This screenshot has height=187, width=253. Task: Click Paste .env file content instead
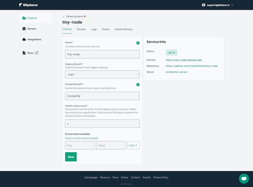(82, 138)
